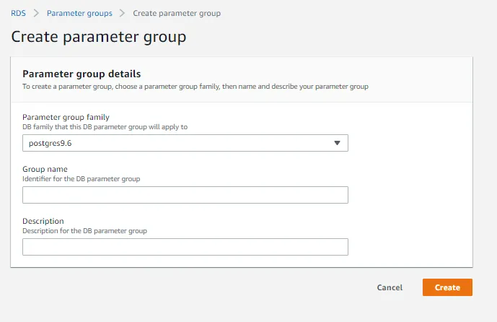Click the current 'Create parameter group' breadcrumb
This screenshot has width=497, height=322.
[177, 13]
